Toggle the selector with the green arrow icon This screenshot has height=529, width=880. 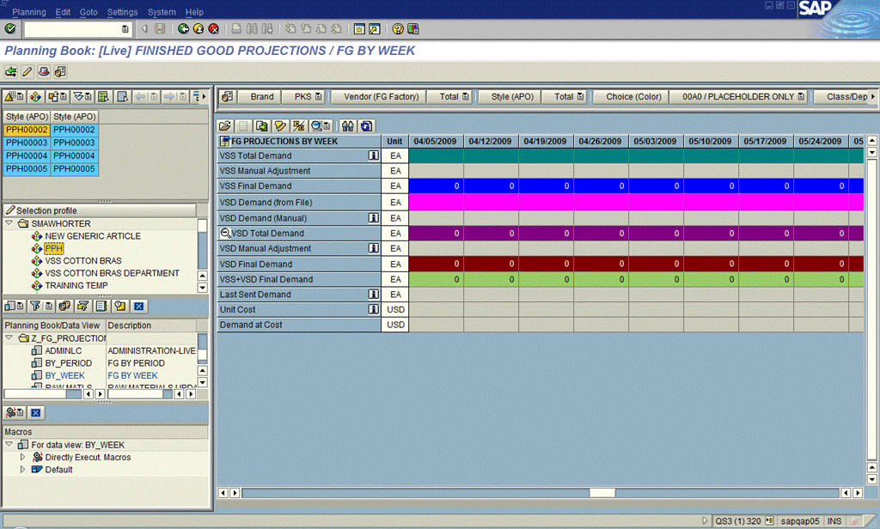(10, 71)
